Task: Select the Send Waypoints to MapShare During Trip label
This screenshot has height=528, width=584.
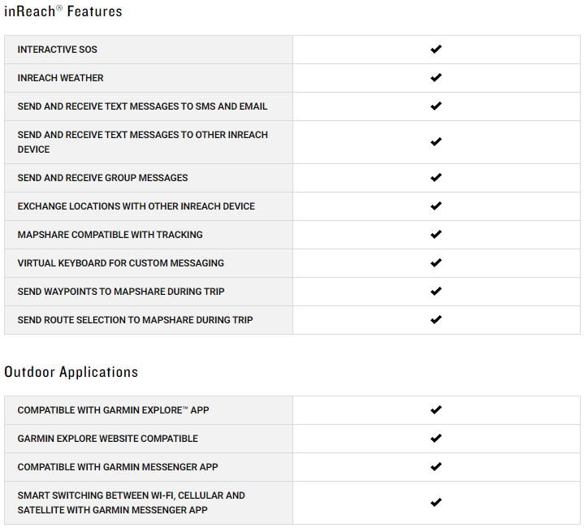Action: 121,292
